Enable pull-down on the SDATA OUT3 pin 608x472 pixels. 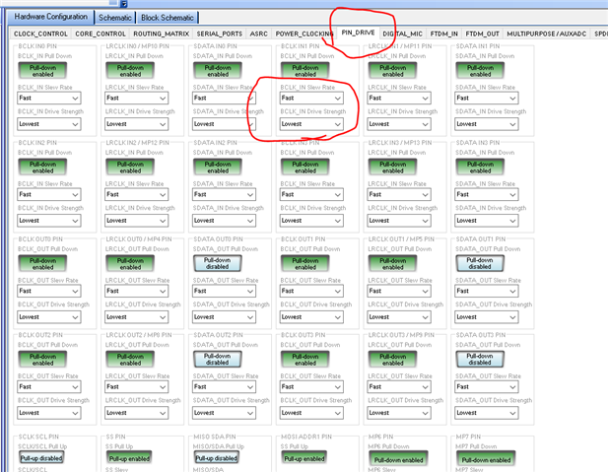pyautogui.click(x=480, y=359)
